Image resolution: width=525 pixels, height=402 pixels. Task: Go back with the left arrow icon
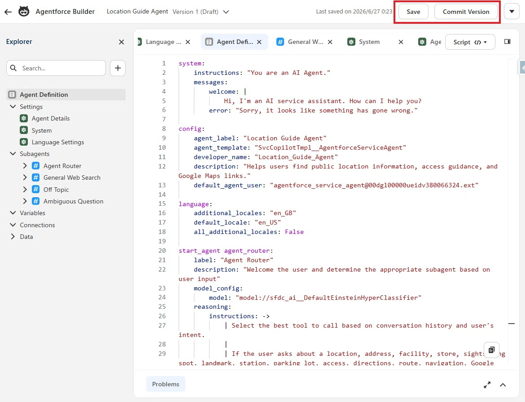click(8, 12)
